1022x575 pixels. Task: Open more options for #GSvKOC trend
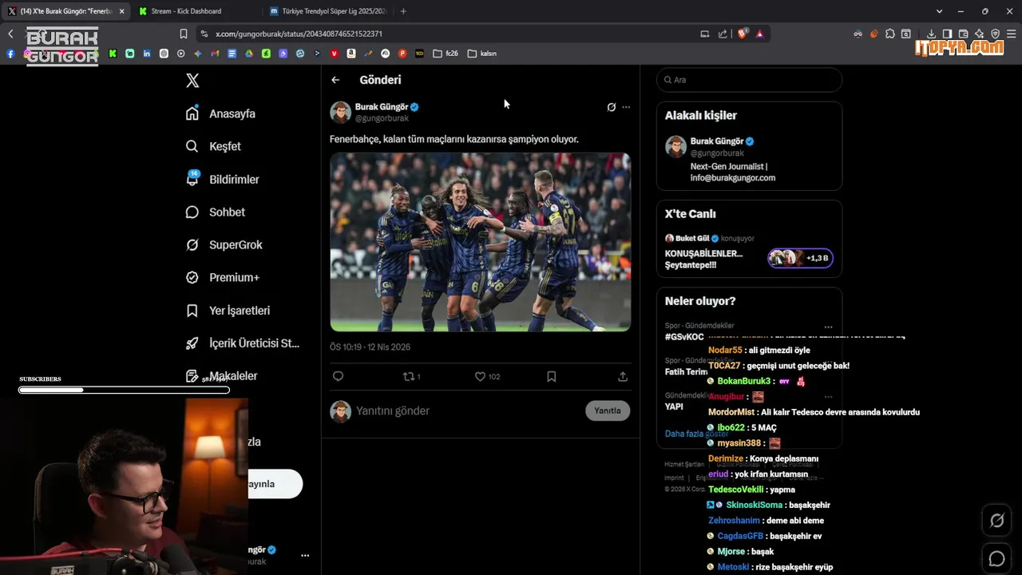pos(828,327)
